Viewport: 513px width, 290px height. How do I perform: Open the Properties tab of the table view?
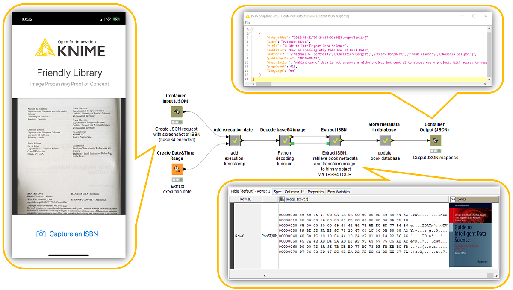(315, 191)
